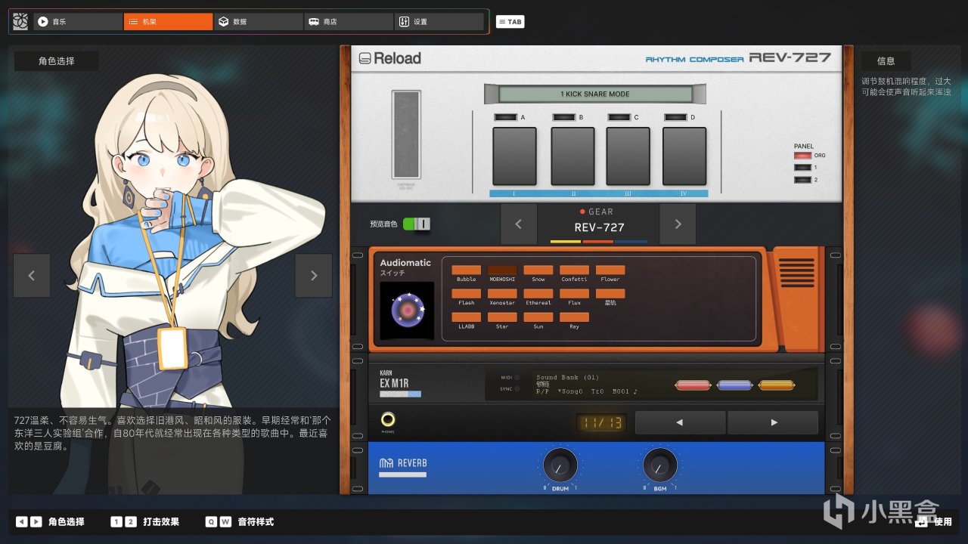Click the 1 KICK SNARE MODE display
968x544 pixels.
[595, 94]
